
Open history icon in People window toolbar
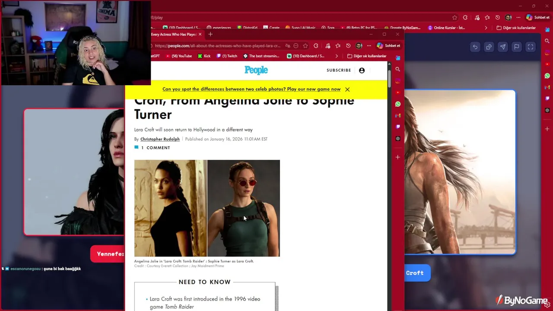[348, 46]
